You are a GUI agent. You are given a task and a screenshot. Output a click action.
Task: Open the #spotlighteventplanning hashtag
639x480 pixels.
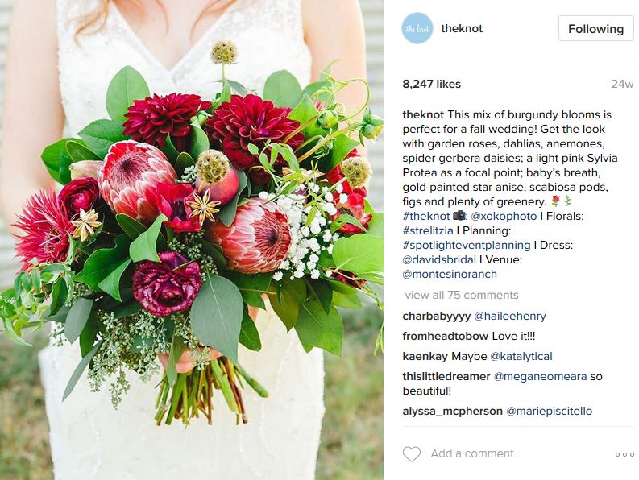pos(467,246)
